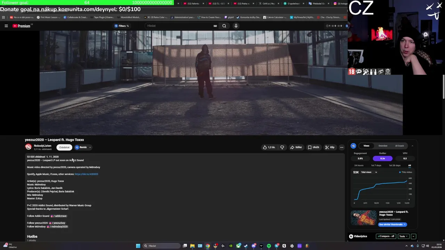Open the Calorie Calculator bookmark
Image resolution: width=445 pixels, height=250 pixels.
coord(275,17)
